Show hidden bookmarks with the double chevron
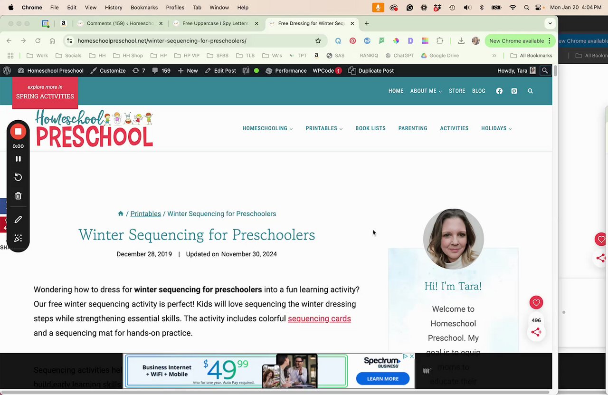Viewport: 608px width, 395px height. (x=494, y=56)
